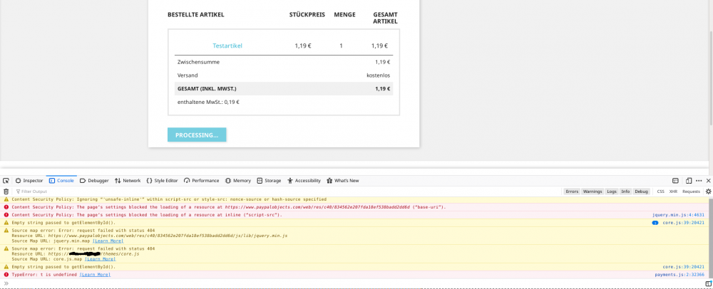Toggle the XHR filter
The image size is (713, 289).
tap(673, 191)
